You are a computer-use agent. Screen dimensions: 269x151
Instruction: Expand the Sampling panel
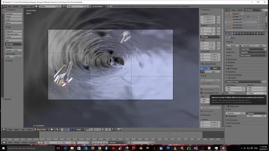coord(230,72)
